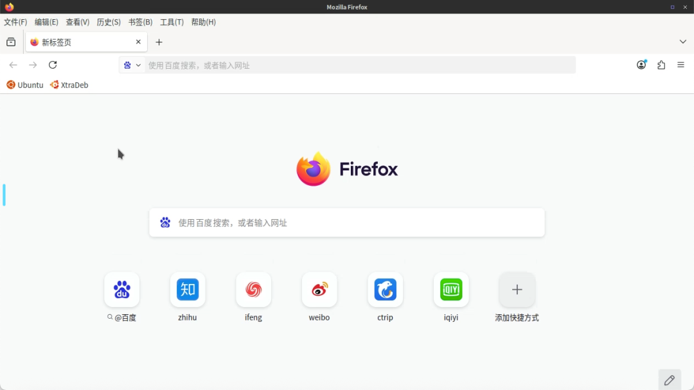Open the 帮助(H) menu
The width and height of the screenshot is (694, 390).
[204, 22]
